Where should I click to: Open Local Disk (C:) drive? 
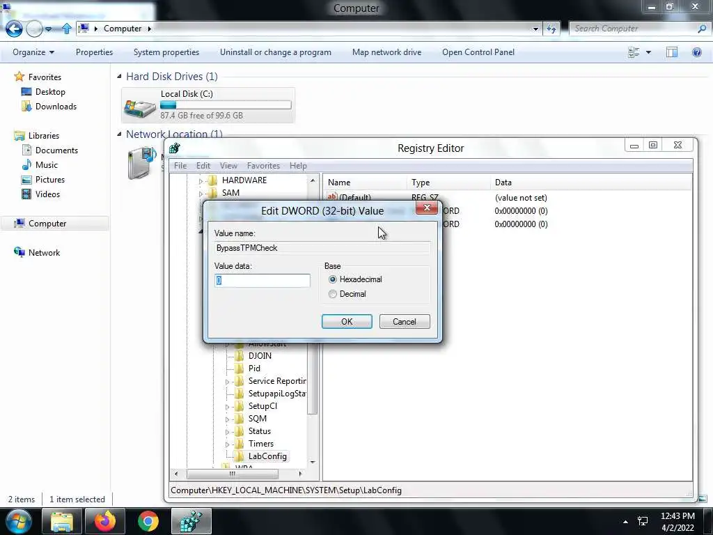[x=208, y=105]
